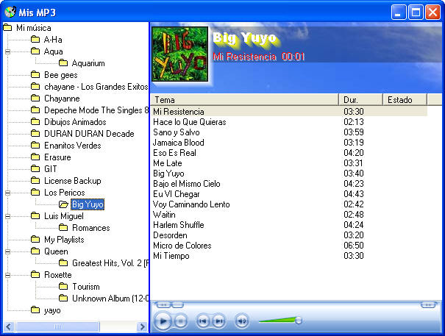Image resolution: width=445 pixels, height=336 pixels.
Task: Sort by the Dur. column header
Action: 360,99
